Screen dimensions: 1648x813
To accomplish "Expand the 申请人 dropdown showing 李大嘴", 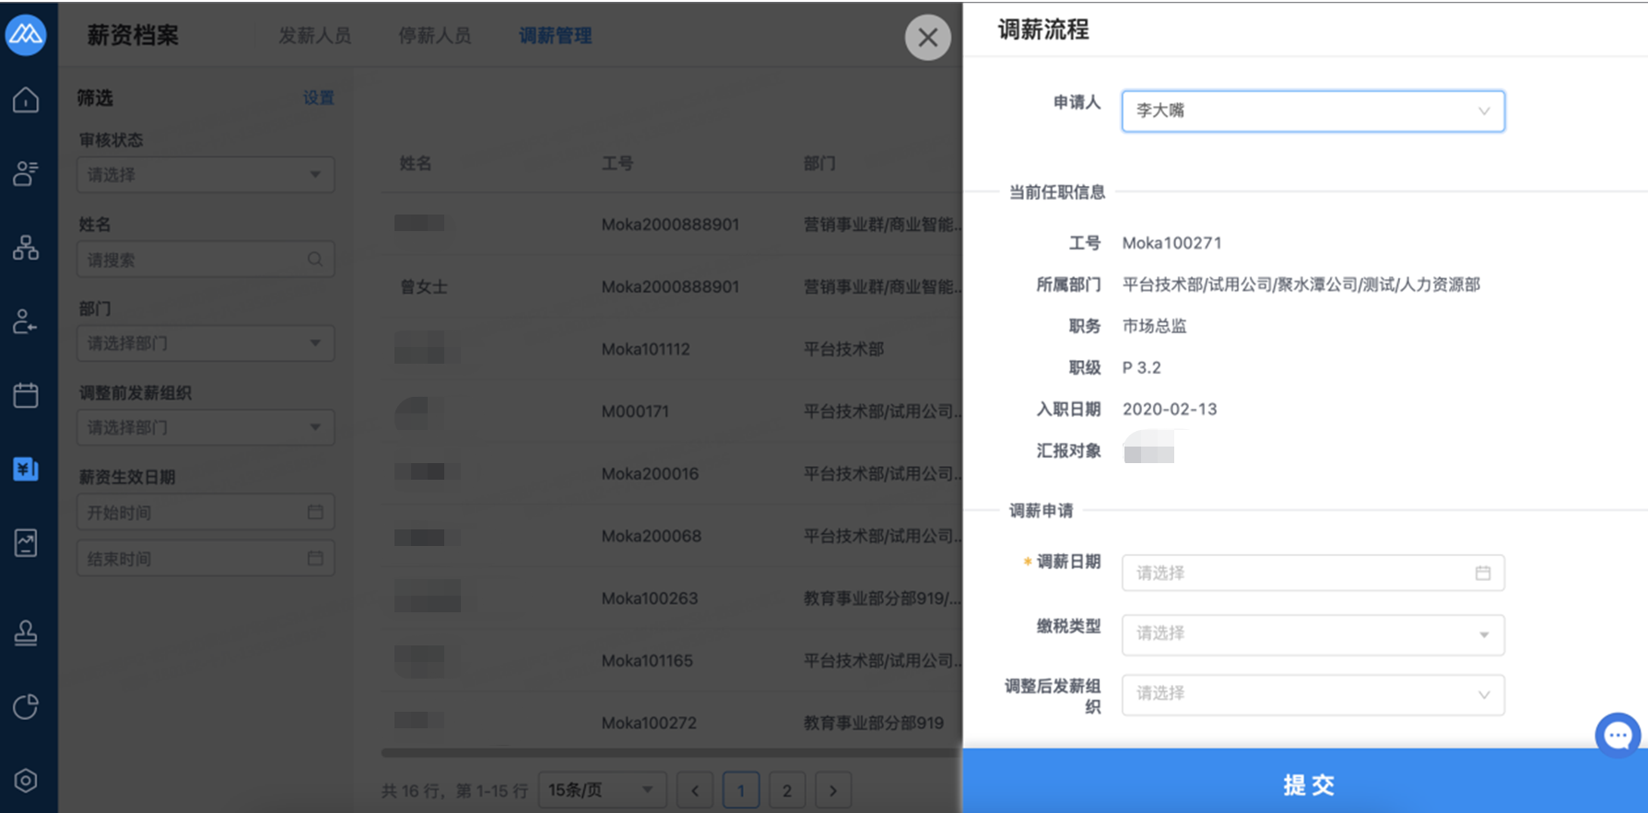I will coord(1313,110).
